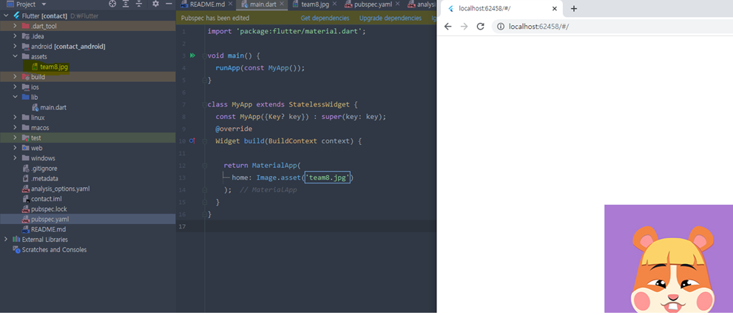Click the override gutter icon at line 10

192,140
